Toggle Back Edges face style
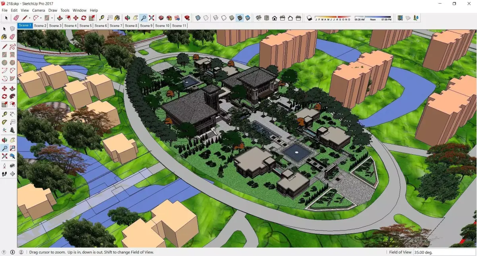This screenshot has width=477, height=256. tap(206, 18)
